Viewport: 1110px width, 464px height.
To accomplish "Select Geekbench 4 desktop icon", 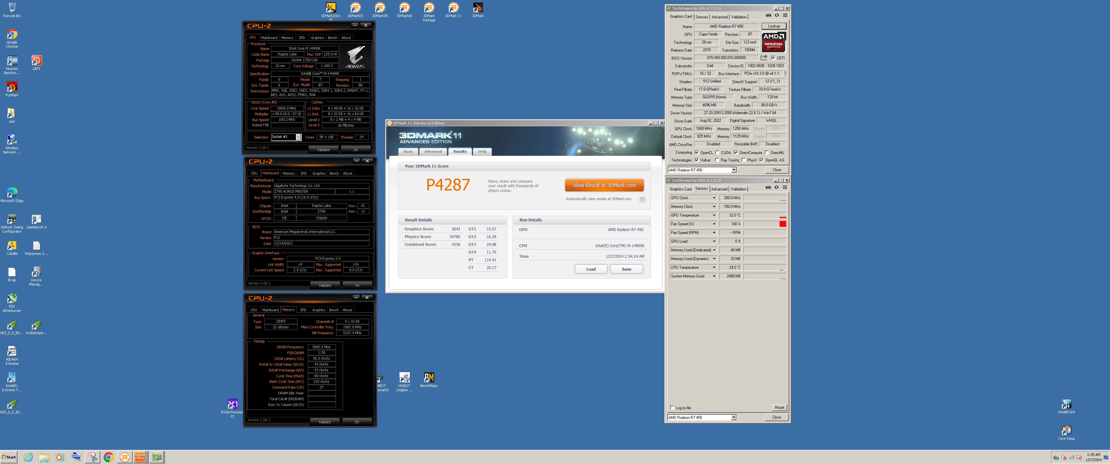I will pos(36,222).
